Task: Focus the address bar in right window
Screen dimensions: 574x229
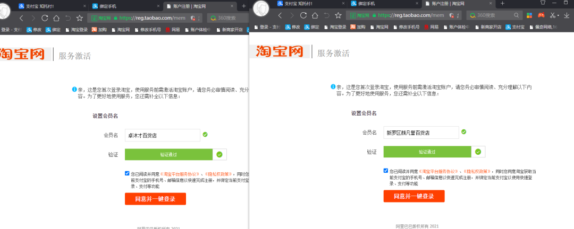Action: 403,15
